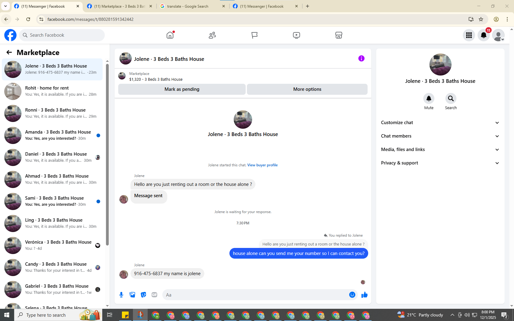Open conversation information purple icon

point(361,58)
